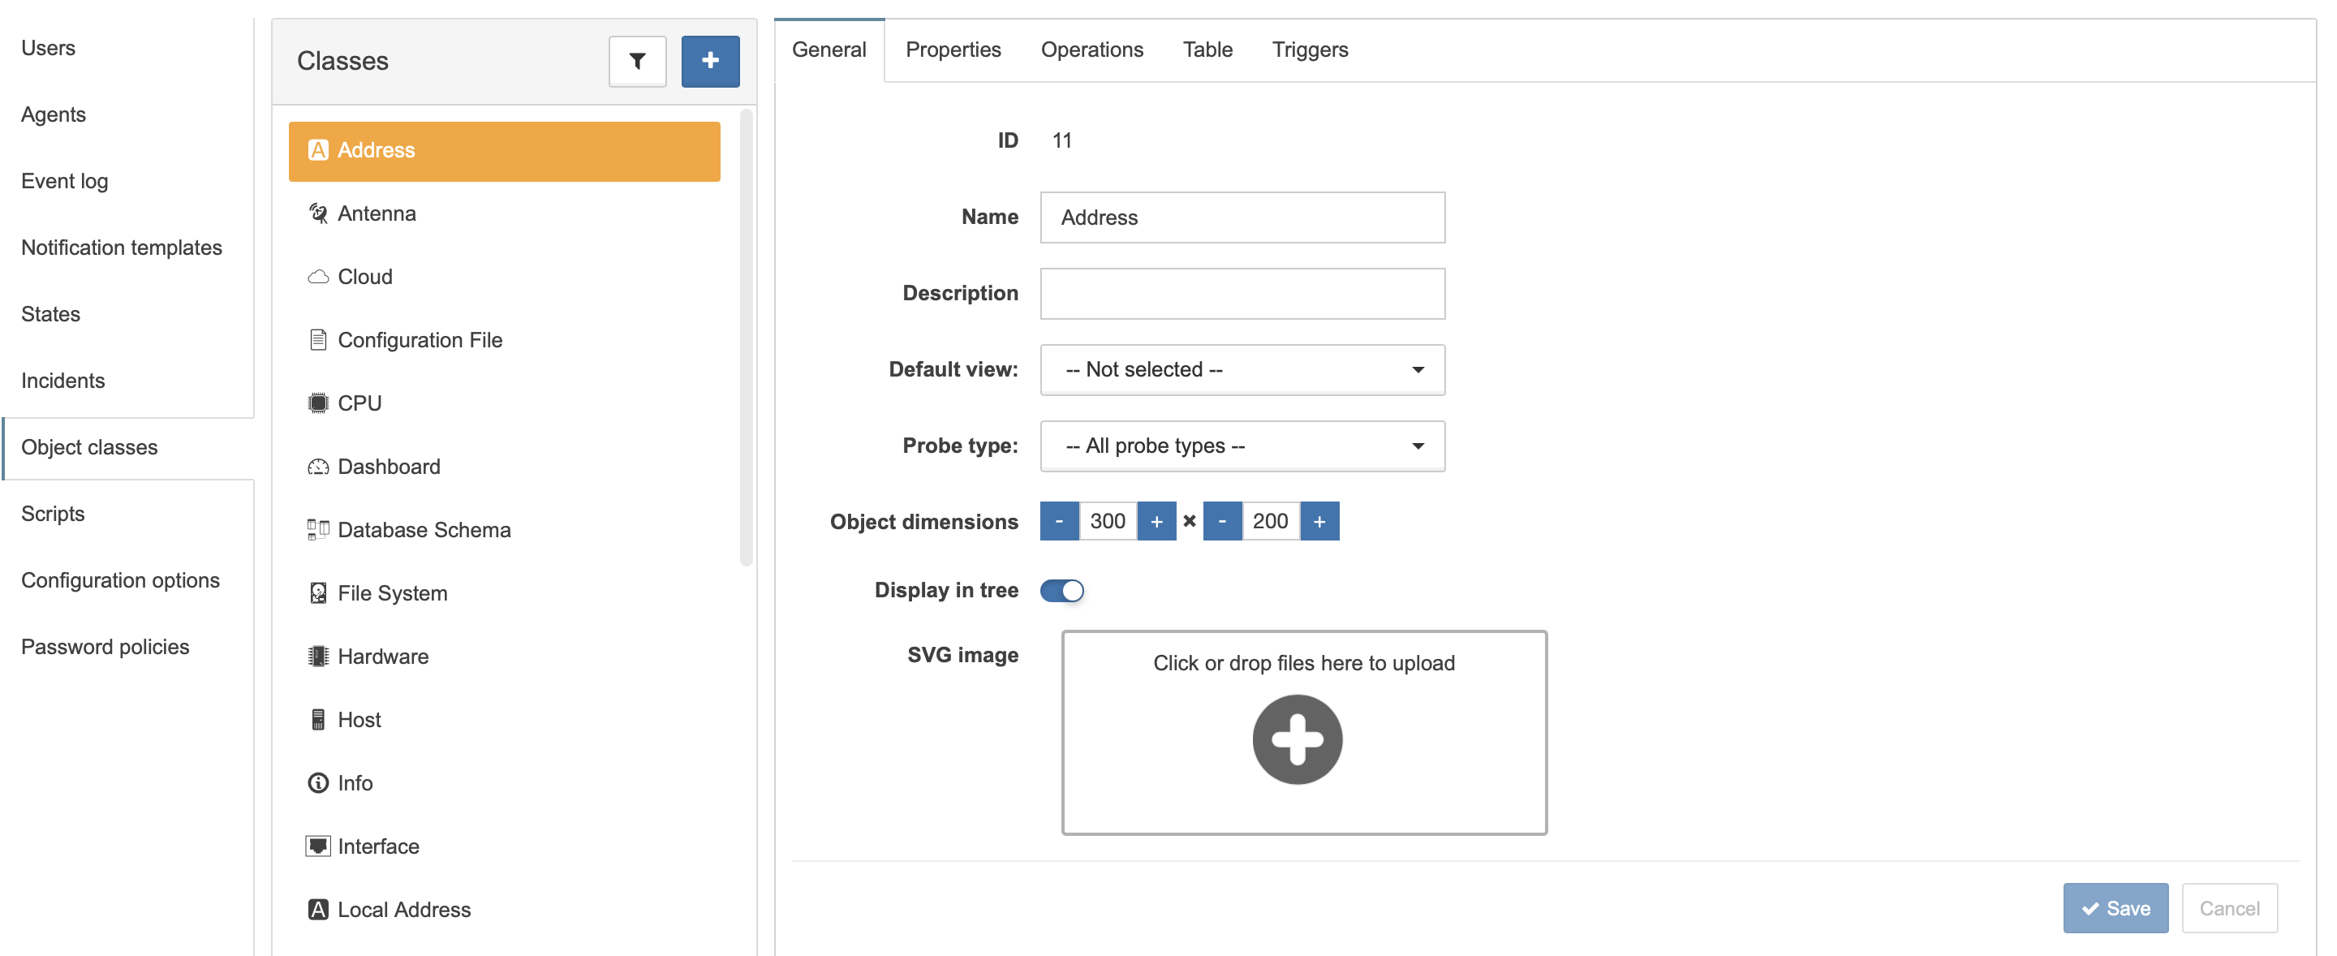Screen dimensions: 2337x956
Task: Click the Cancel button
Action: pyautogui.click(x=2229, y=908)
